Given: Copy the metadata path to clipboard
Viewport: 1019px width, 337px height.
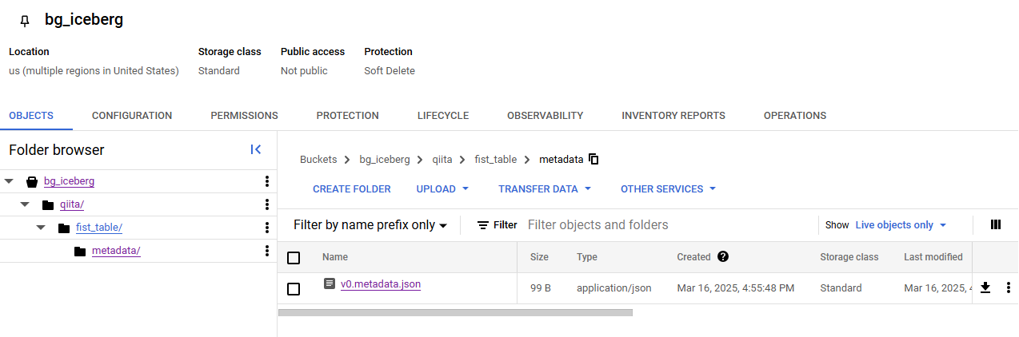Looking at the screenshot, I should tap(593, 159).
